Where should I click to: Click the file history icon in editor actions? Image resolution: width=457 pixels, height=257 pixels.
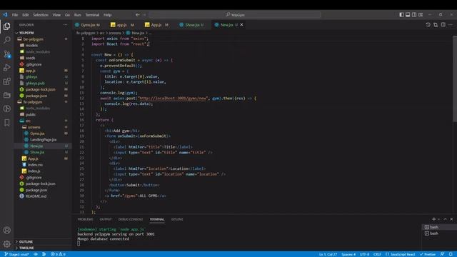(428, 25)
